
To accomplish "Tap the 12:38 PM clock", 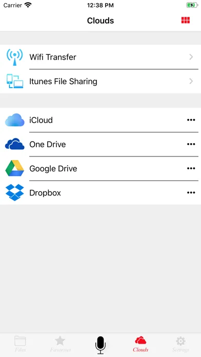I will point(100,5).
